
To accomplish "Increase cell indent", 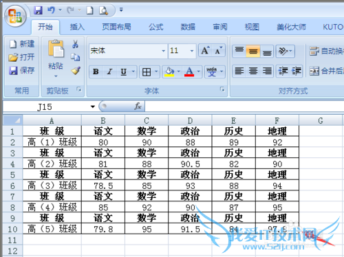I will click(x=297, y=71).
